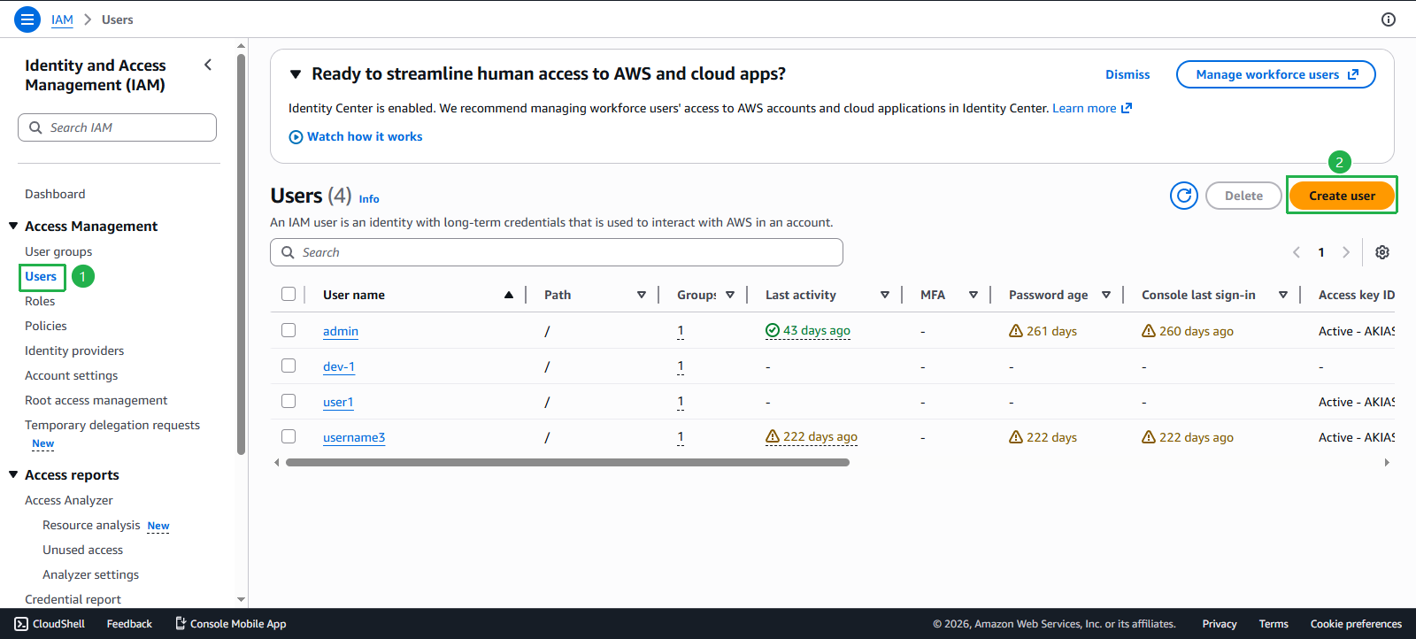This screenshot has height=639, width=1416.
Task: Open Account settings page
Action: click(71, 375)
